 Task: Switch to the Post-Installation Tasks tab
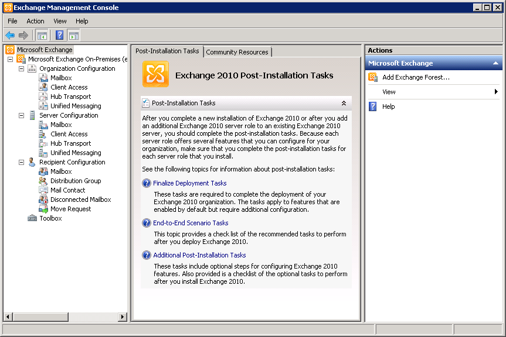pyautogui.click(x=167, y=51)
